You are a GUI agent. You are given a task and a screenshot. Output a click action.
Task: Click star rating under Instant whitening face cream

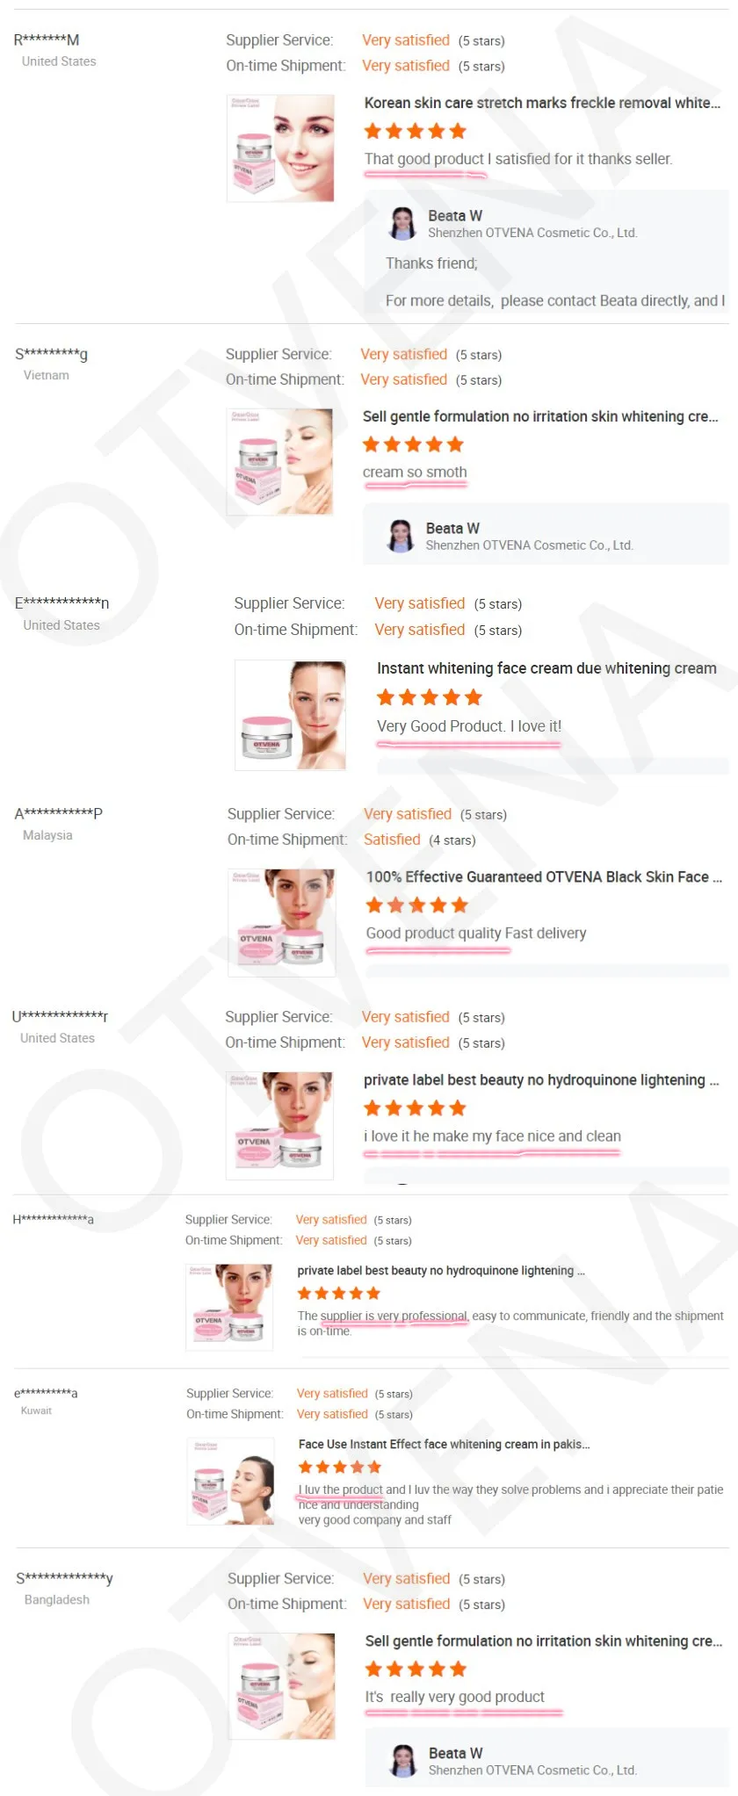click(430, 697)
